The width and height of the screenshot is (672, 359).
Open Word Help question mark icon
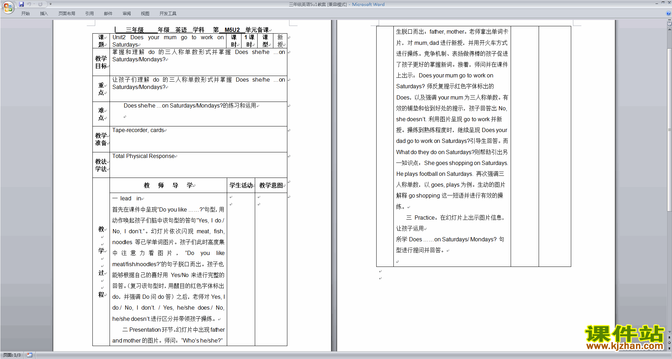coord(668,13)
